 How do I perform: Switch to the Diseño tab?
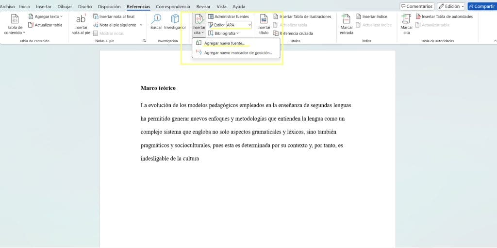pos(85,6)
